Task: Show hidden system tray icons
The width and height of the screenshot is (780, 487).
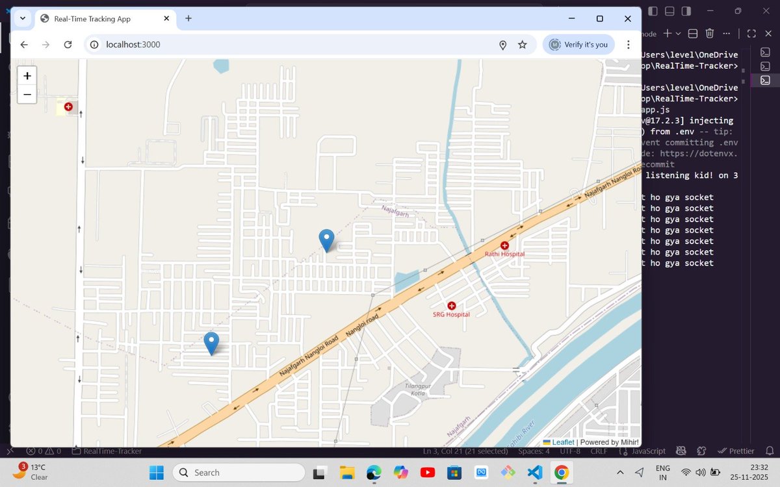Action: click(619, 472)
